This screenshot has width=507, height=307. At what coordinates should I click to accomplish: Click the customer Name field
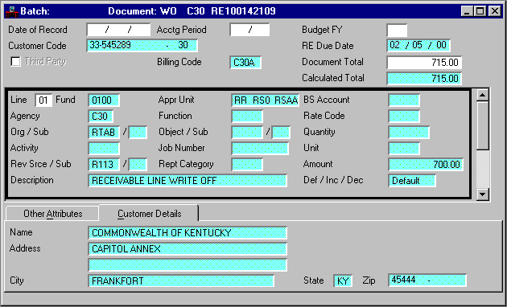click(x=188, y=233)
